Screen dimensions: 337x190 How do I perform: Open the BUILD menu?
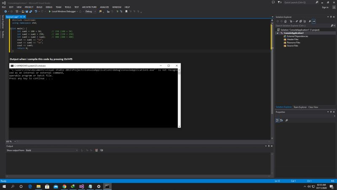[39, 7]
